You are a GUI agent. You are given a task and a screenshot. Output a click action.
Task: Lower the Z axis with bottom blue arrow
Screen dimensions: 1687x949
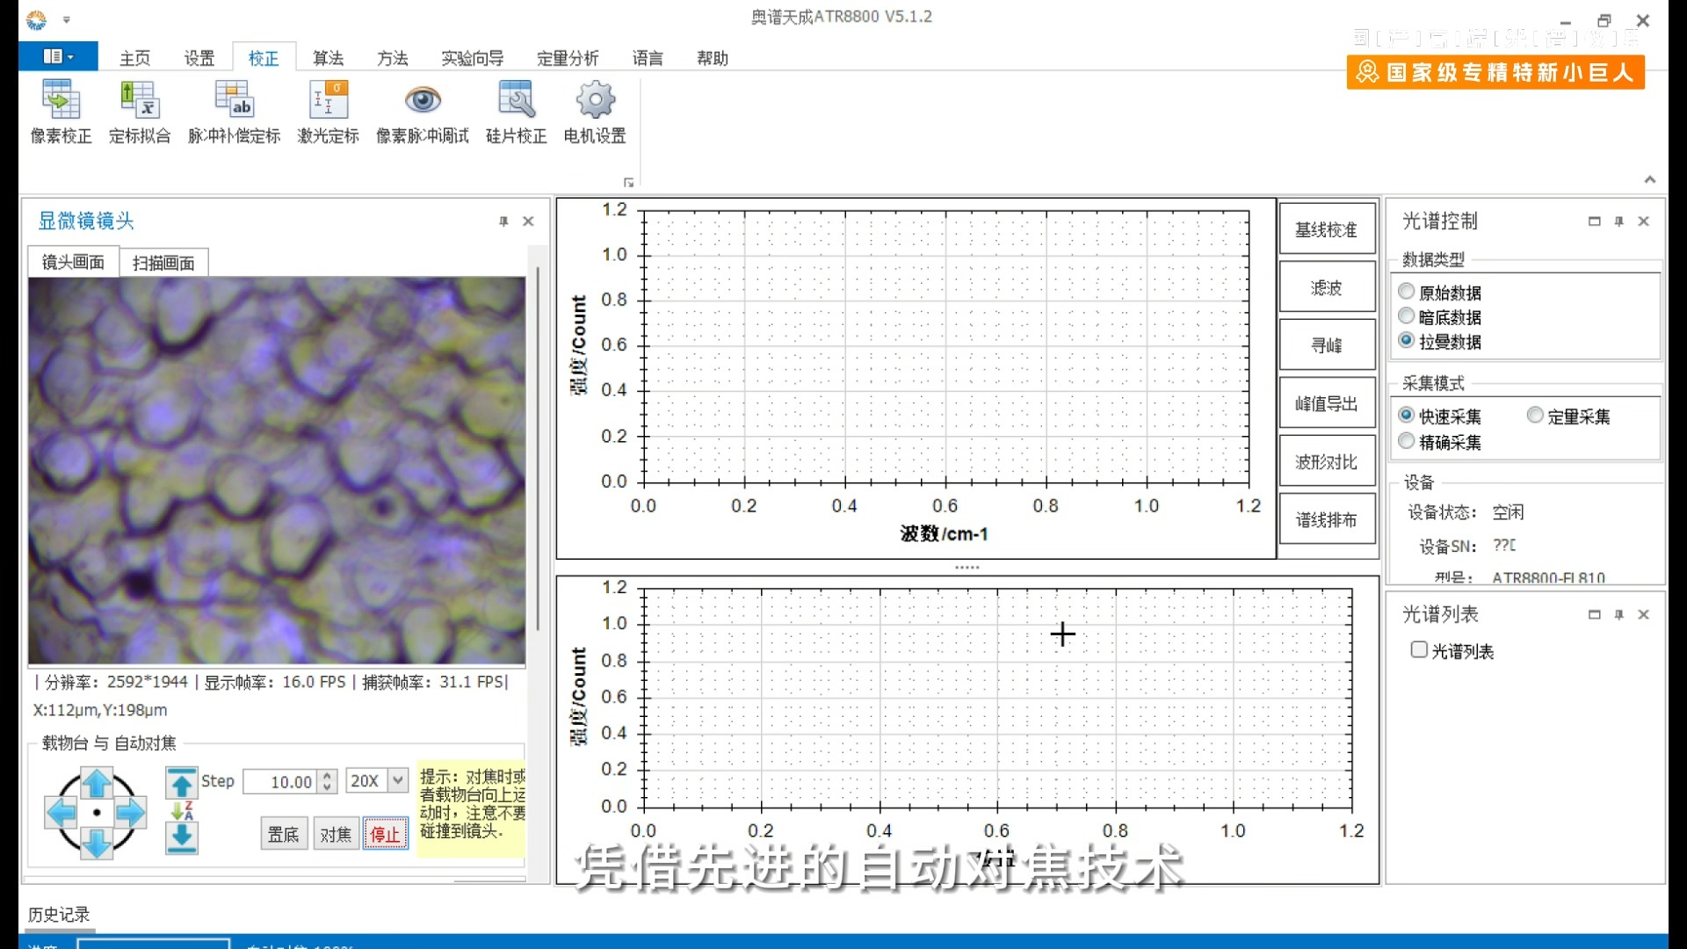point(182,838)
